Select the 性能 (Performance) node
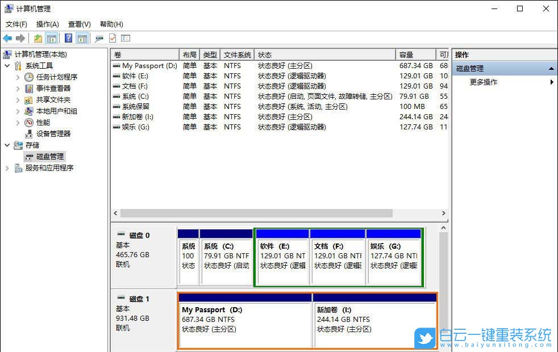Image resolution: width=558 pixels, height=352 pixels. coord(42,122)
